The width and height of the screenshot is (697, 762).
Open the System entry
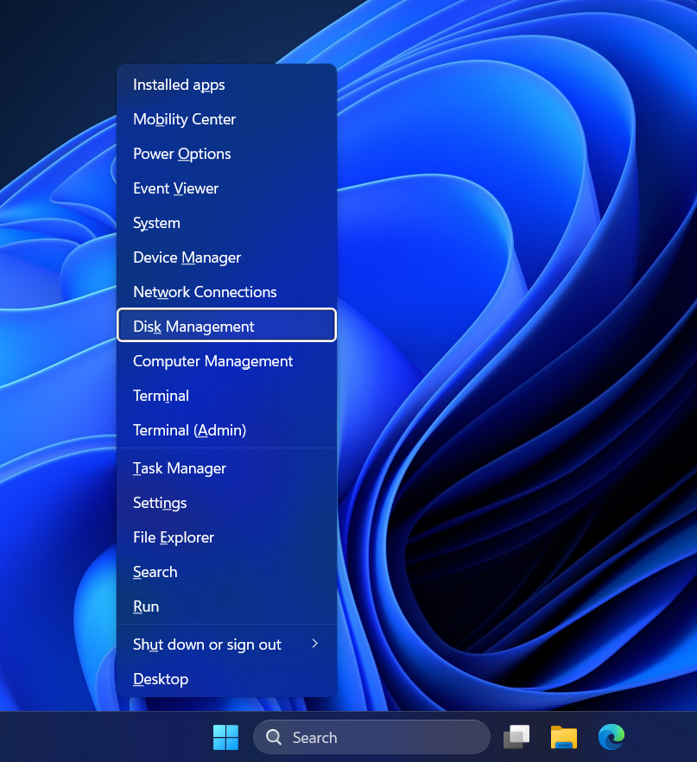click(226, 223)
